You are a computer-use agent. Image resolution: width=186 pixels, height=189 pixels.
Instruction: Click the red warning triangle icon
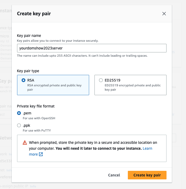pyautogui.click(x=25, y=142)
